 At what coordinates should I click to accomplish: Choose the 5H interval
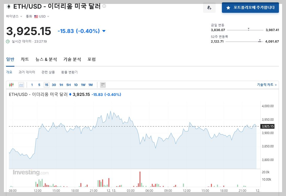[69, 85]
